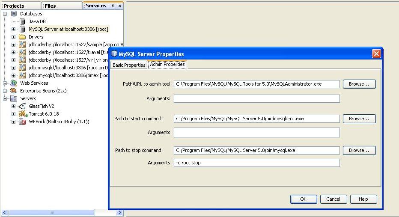The image size is (399, 217).
Task: Open the Basic Properties tab
Action: click(x=129, y=65)
